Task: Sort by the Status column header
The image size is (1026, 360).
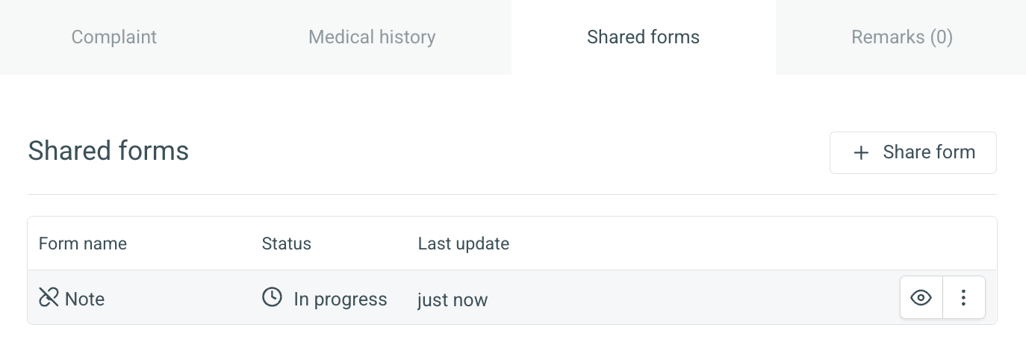Action: click(x=286, y=243)
